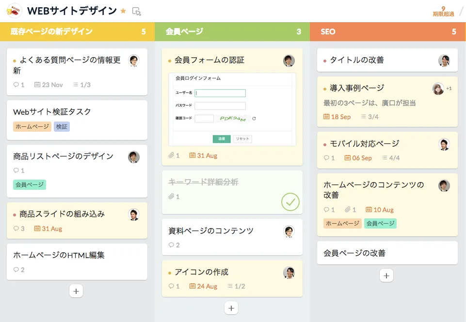Click the 9 期限超過 overdue indicator

click(443, 11)
